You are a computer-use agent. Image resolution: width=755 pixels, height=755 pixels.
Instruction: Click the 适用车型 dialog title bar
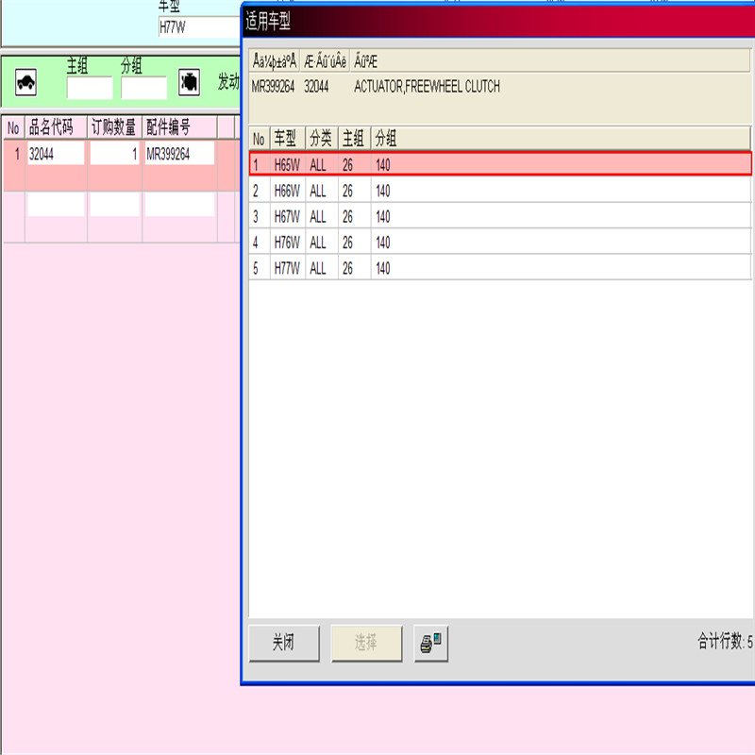498,21
